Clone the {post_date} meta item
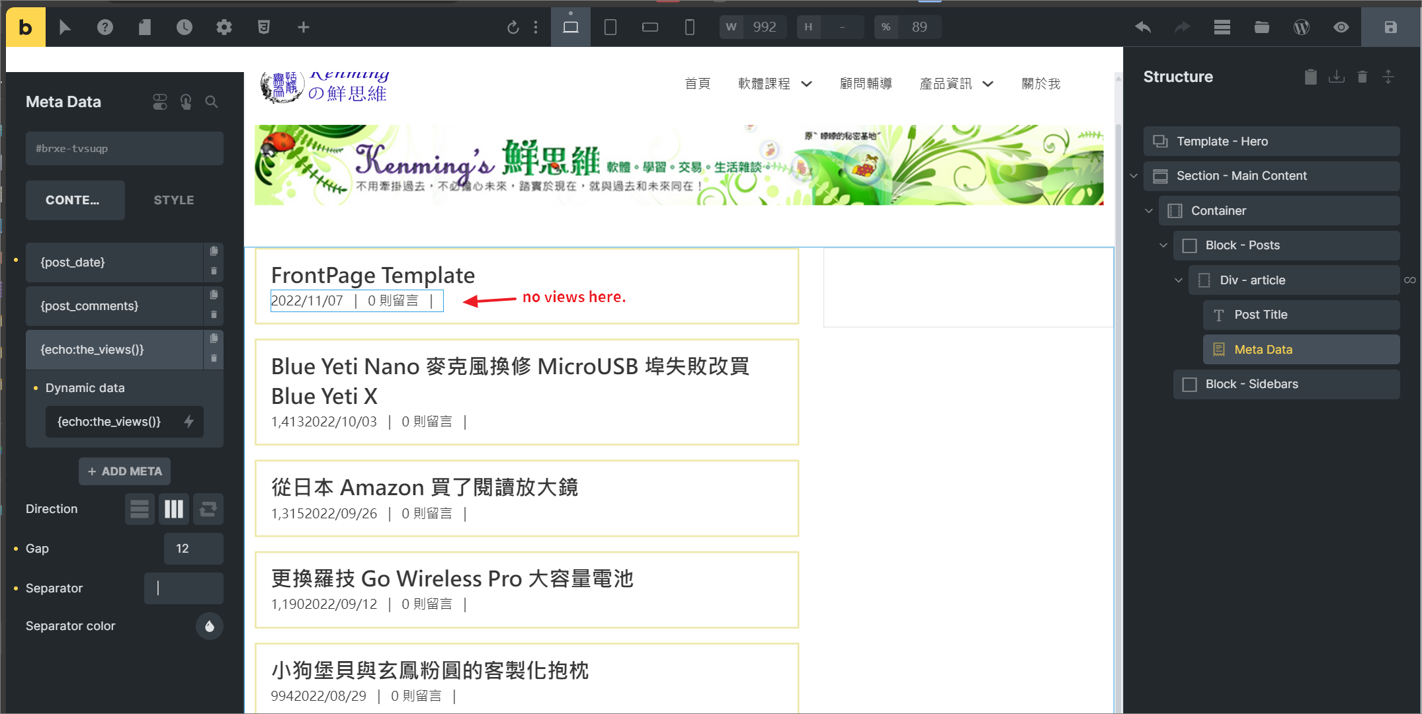The height and width of the screenshot is (714, 1422). pos(214,251)
